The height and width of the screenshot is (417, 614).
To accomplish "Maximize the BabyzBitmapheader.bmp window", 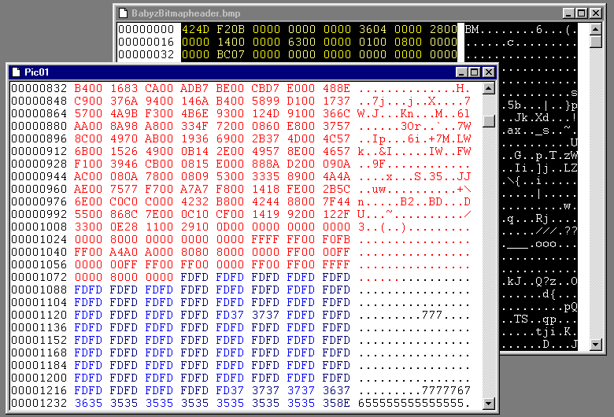I will (x=581, y=13).
